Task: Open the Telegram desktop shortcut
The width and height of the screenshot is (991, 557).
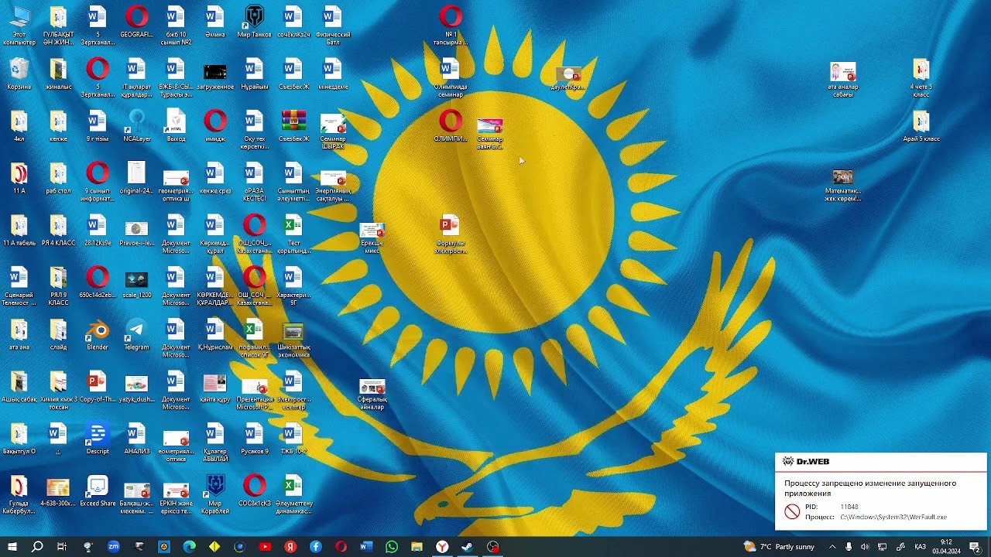Action: click(x=137, y=336)
